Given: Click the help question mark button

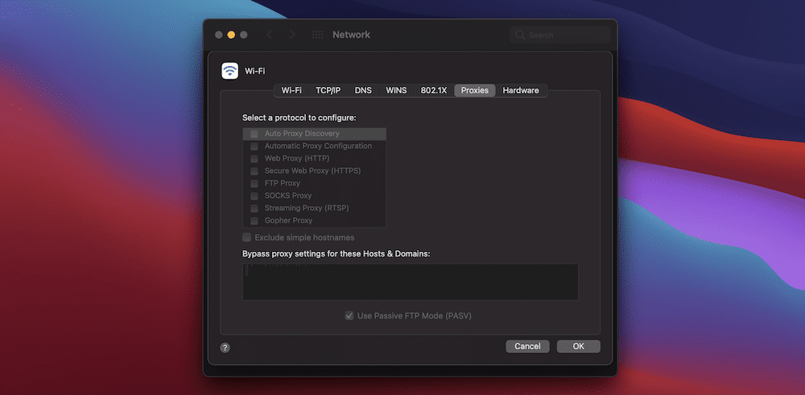Looking at the screenshot, I should (225, 348).
